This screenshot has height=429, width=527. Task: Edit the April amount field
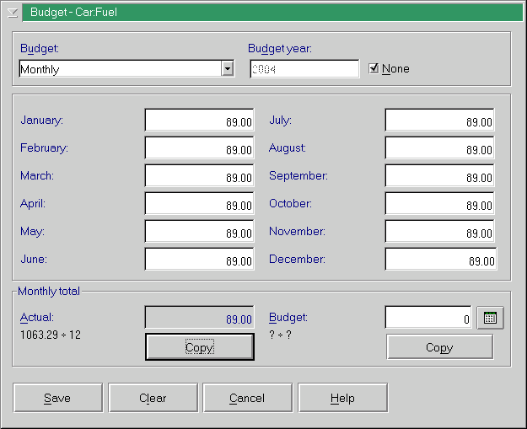point(199,203)
